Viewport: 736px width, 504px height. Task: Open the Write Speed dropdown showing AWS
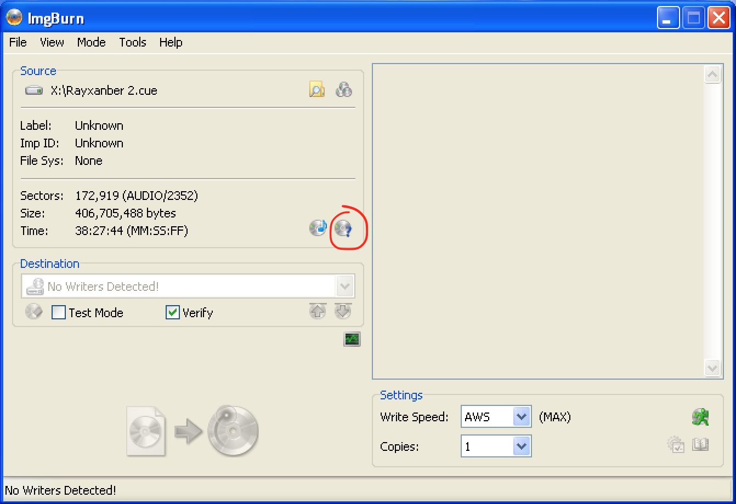coord(522,417)
